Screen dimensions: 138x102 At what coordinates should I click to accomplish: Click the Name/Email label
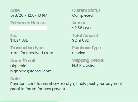point(23,61)
